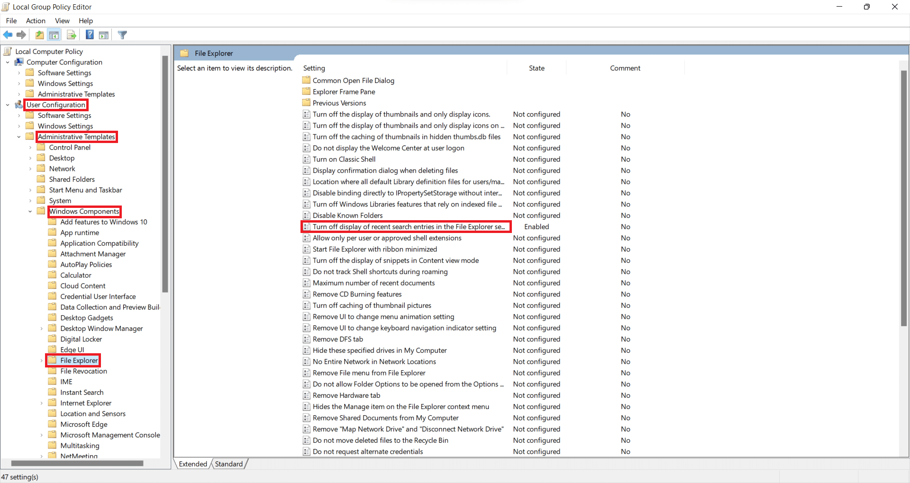Collapse the Windows Components tree node
The width and height of the screenshot is (910, 483).
pos(30,211)
